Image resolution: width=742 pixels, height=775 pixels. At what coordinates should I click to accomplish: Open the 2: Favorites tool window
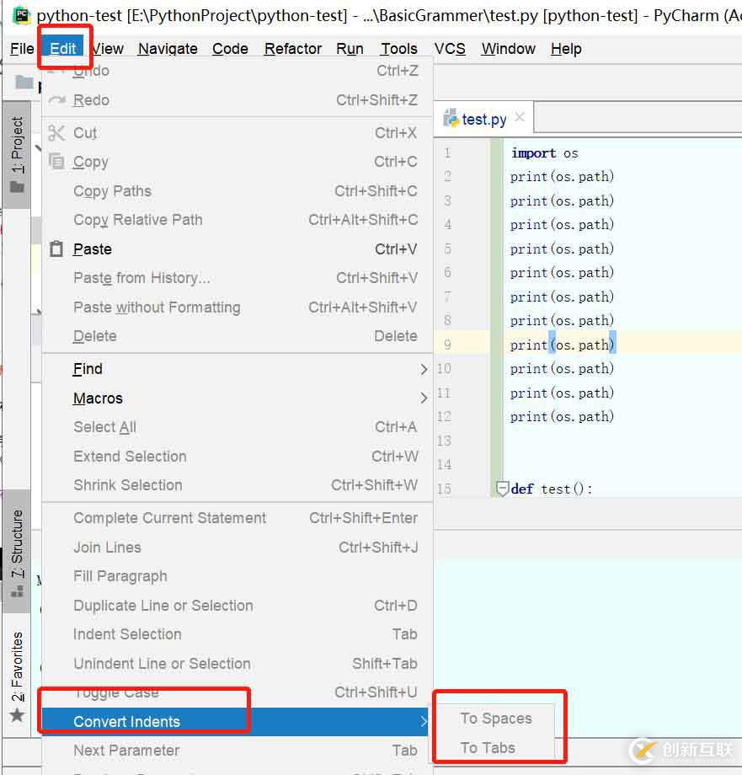tap(18, 667)
